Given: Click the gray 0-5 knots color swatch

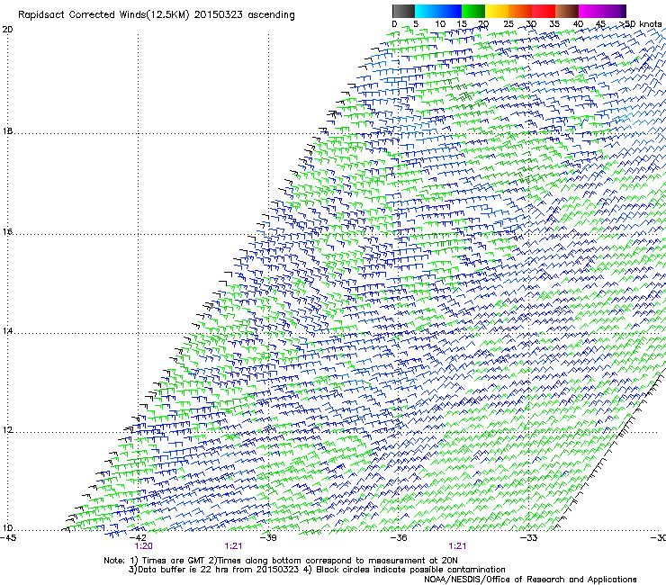Looking at the screenshot, I should [x=403, y=11].
